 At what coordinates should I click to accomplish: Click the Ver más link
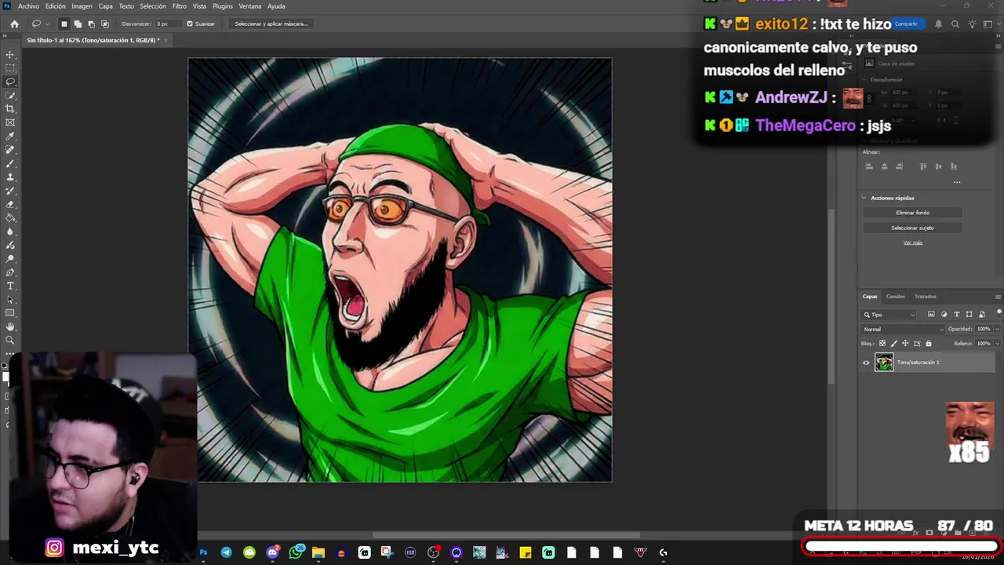coord(912,242)
